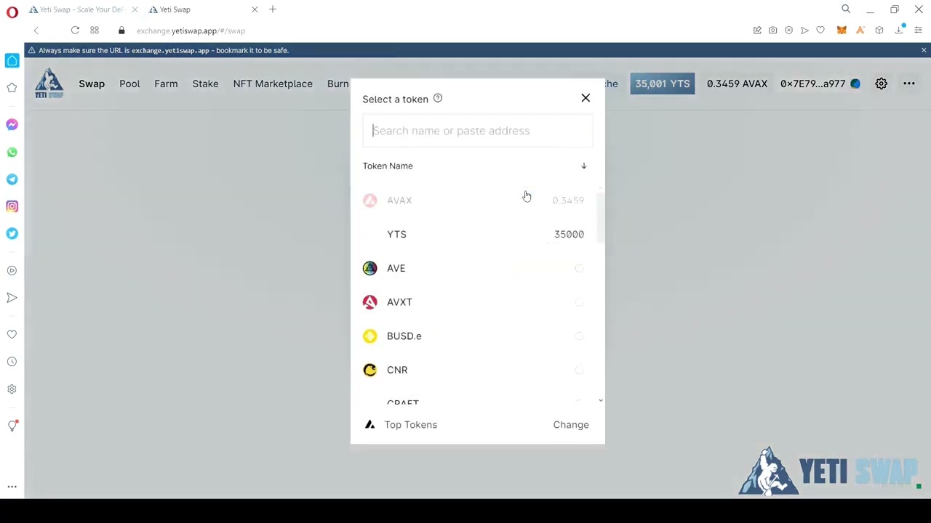Open Messenger in Opera sidebar
The height and width of the screenshot is (523, 931).
tap(12, 125)
